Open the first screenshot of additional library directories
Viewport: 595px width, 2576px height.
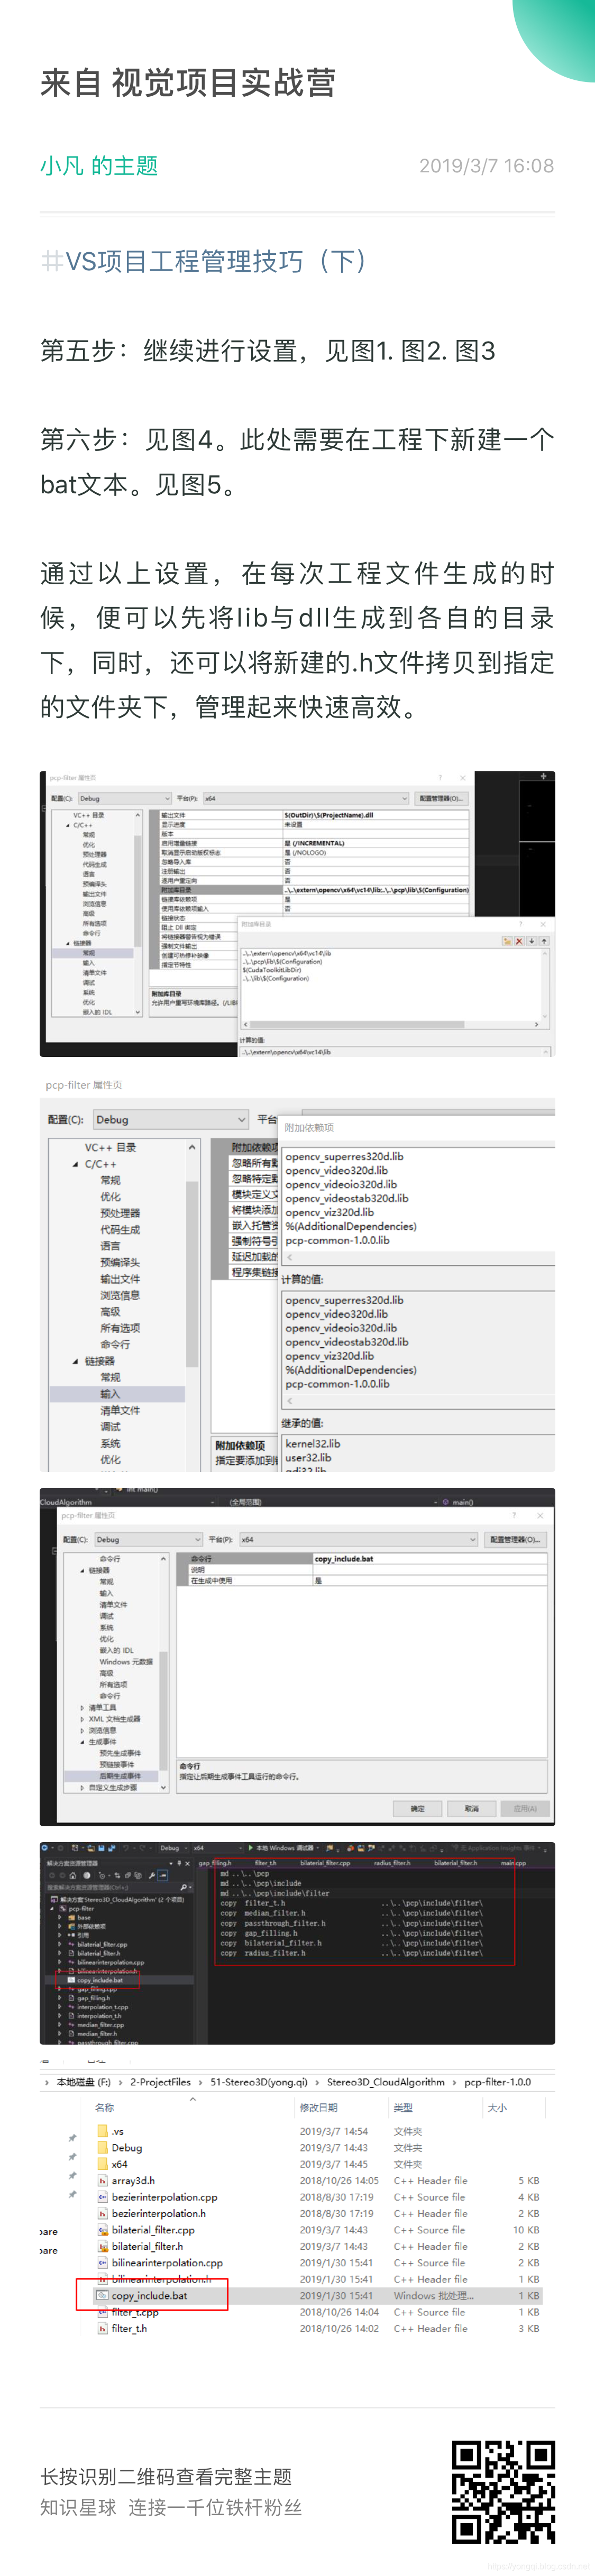[297, 913]
